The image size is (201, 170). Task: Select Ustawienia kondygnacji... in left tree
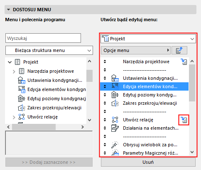55,80
